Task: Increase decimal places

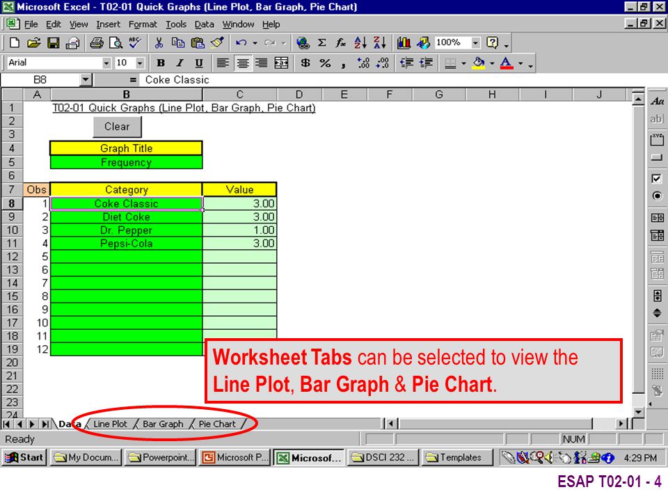Action: [x=363, y=63]
